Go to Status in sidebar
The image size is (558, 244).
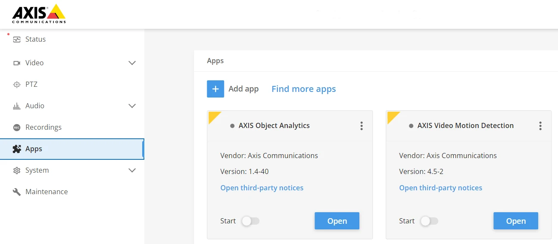[x=35, y=39]
